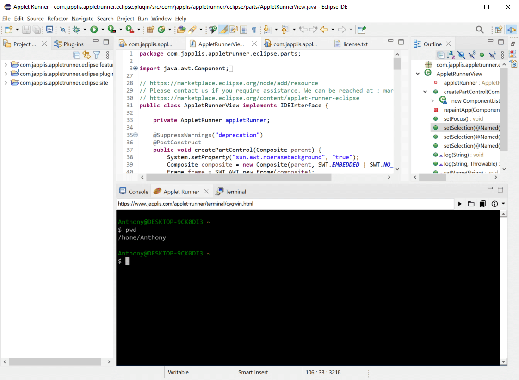Click the New Java Class icon

click(x=161, y=30)
